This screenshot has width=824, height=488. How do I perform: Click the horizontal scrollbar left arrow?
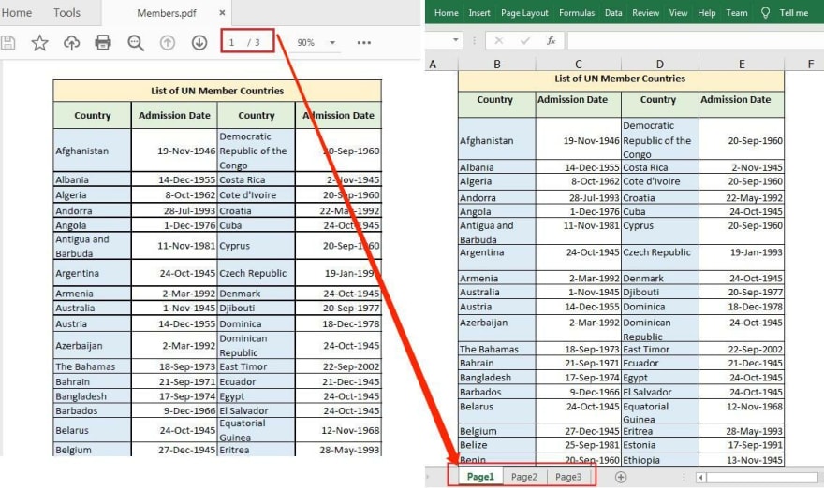tap(700, 477)
